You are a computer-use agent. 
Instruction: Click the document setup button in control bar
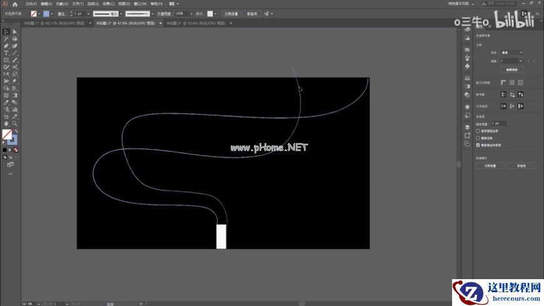coord(231,14)
